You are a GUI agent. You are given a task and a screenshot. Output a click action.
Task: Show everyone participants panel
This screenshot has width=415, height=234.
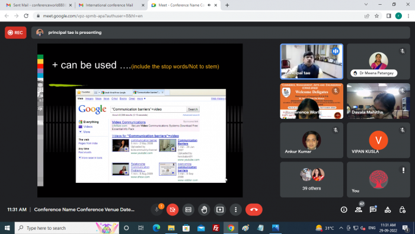[x=359, y=210]
